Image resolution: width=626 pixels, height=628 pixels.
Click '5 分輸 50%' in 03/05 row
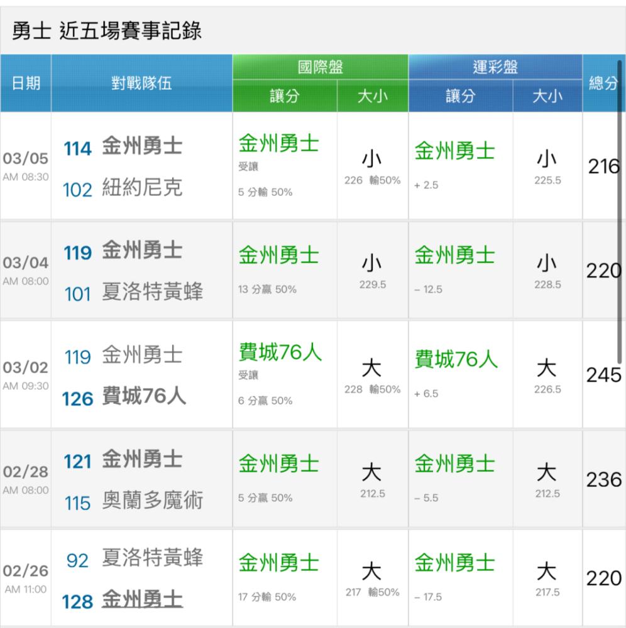(265, 192)
